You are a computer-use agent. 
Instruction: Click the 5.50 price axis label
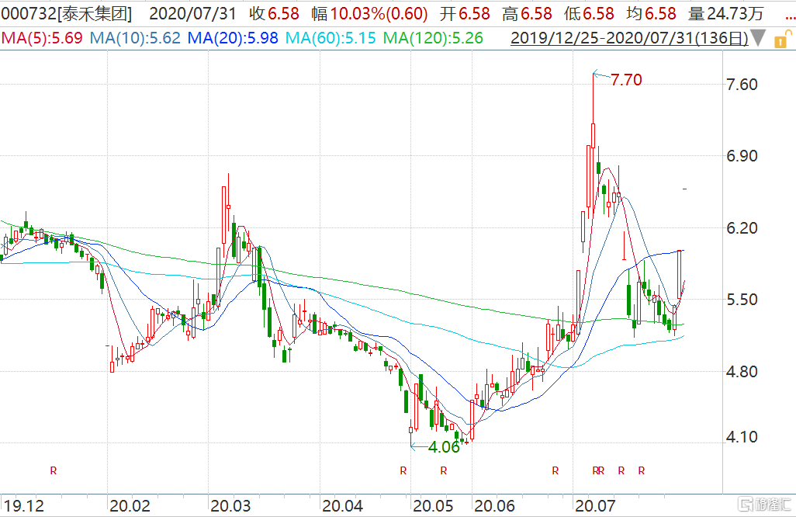point(742,300)
